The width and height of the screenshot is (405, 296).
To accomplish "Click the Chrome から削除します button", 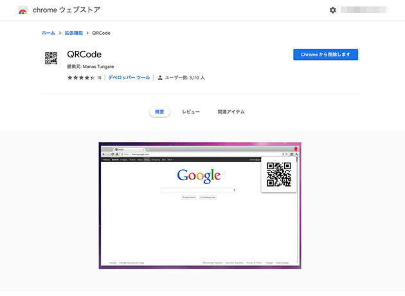I will (325, 55).
